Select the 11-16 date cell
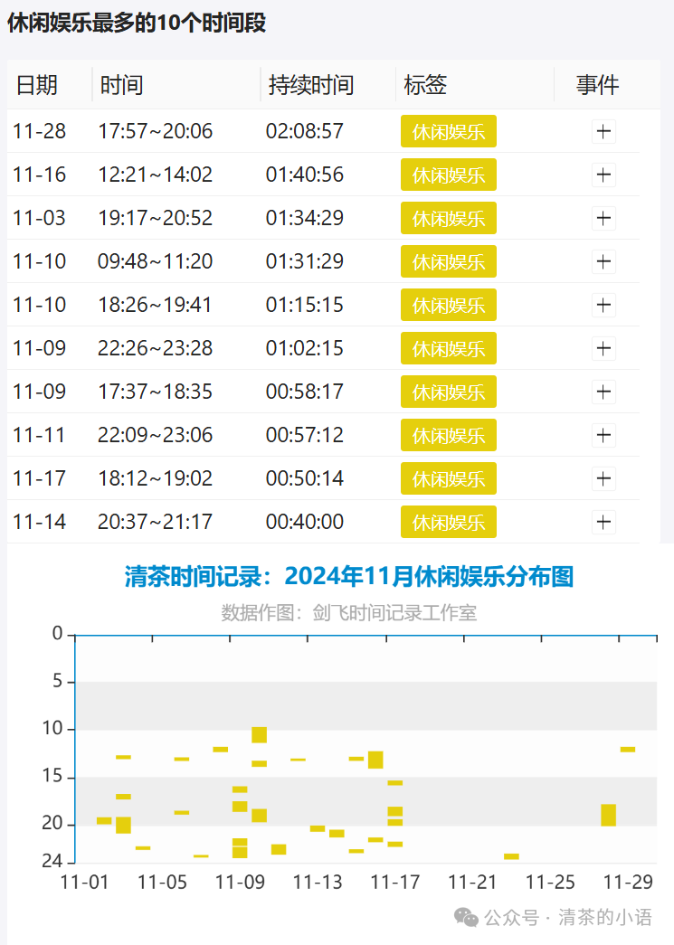This screenshot has width=674, height=945. coord(39,175)
